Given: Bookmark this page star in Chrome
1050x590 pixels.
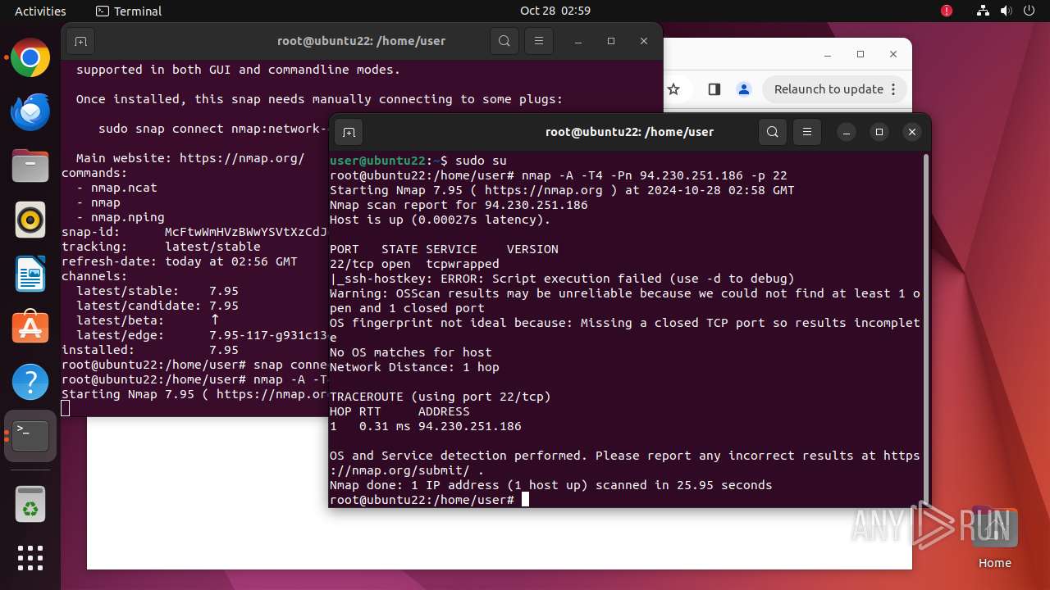Looking at the screenshot, I should click(673, 89).
